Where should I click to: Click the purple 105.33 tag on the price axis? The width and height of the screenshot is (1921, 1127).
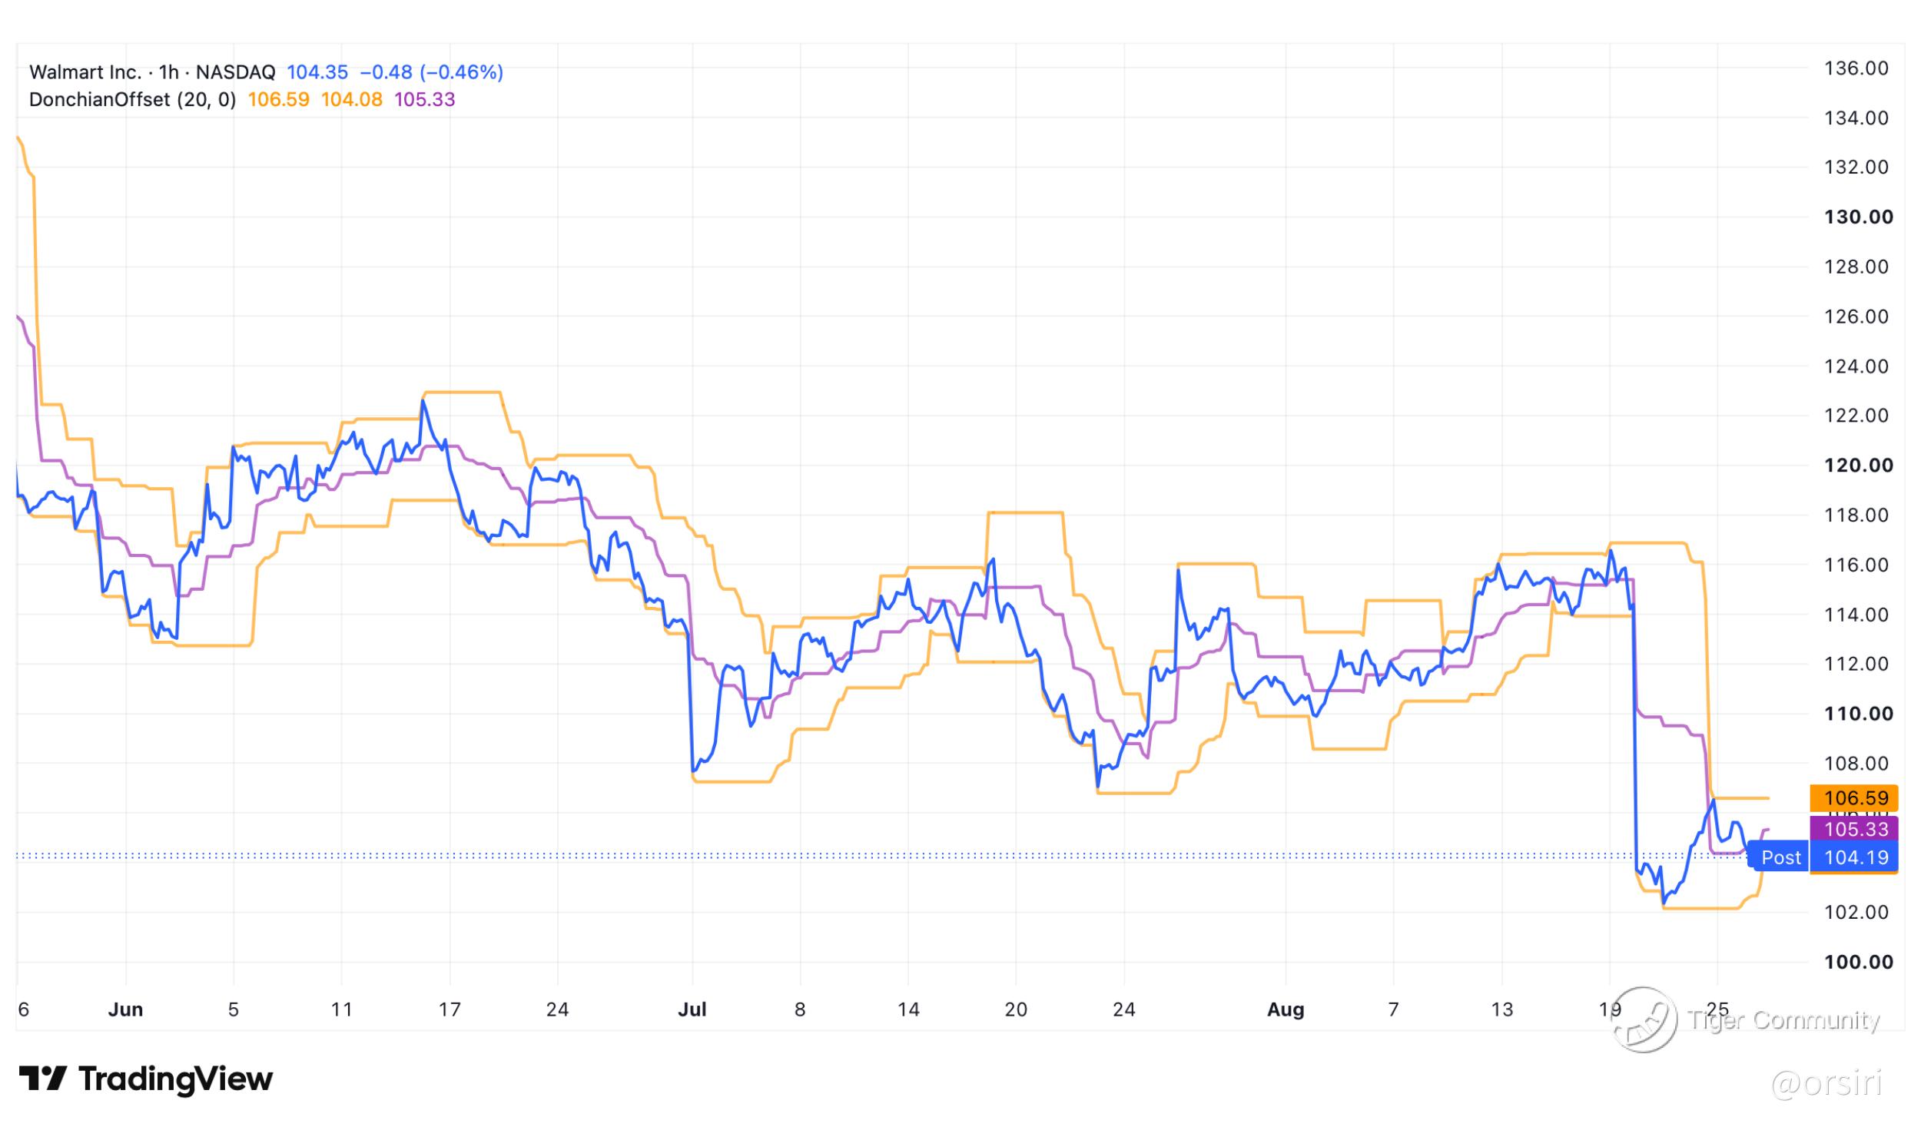1854,829
